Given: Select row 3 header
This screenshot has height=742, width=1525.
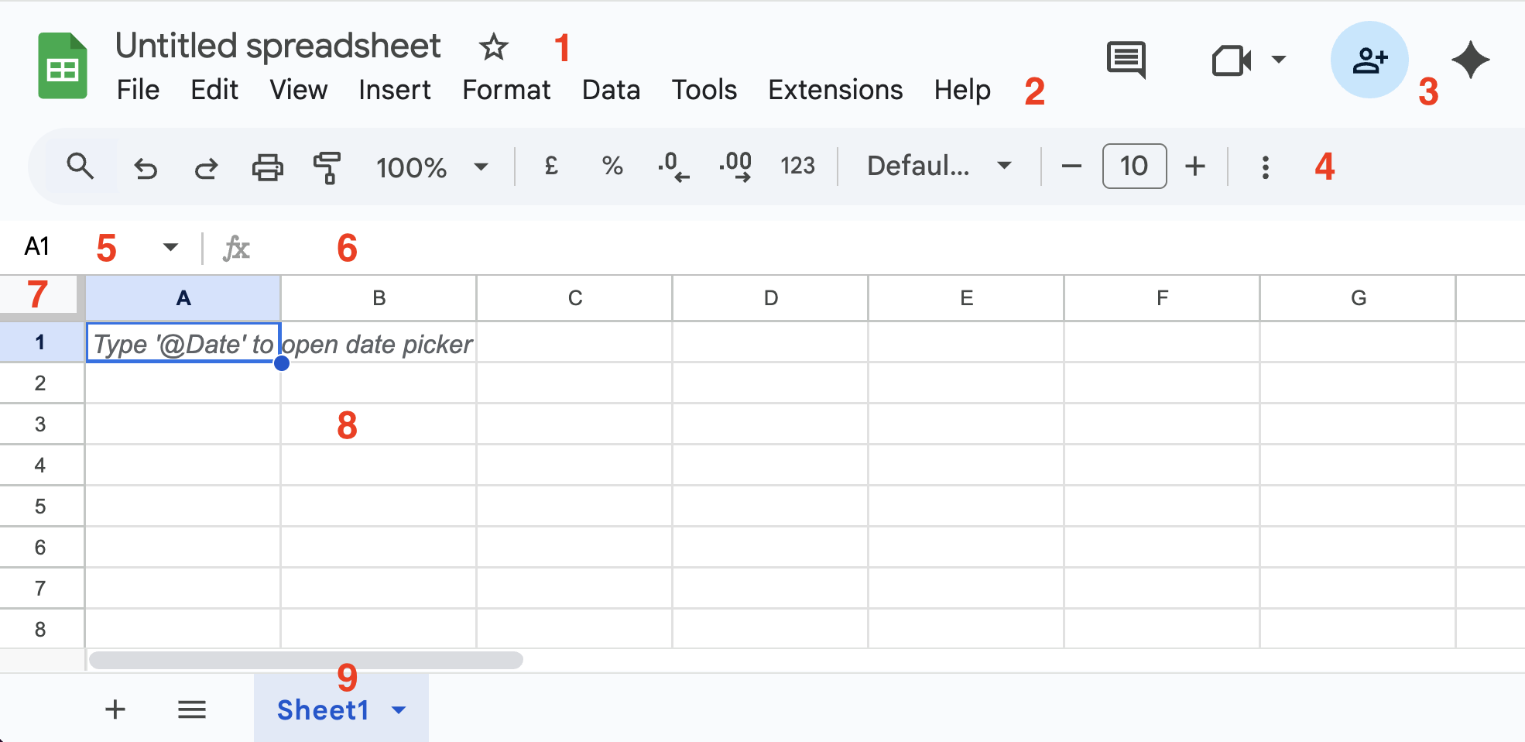Looking at the screenshot, I should click(x=42, y=424).
